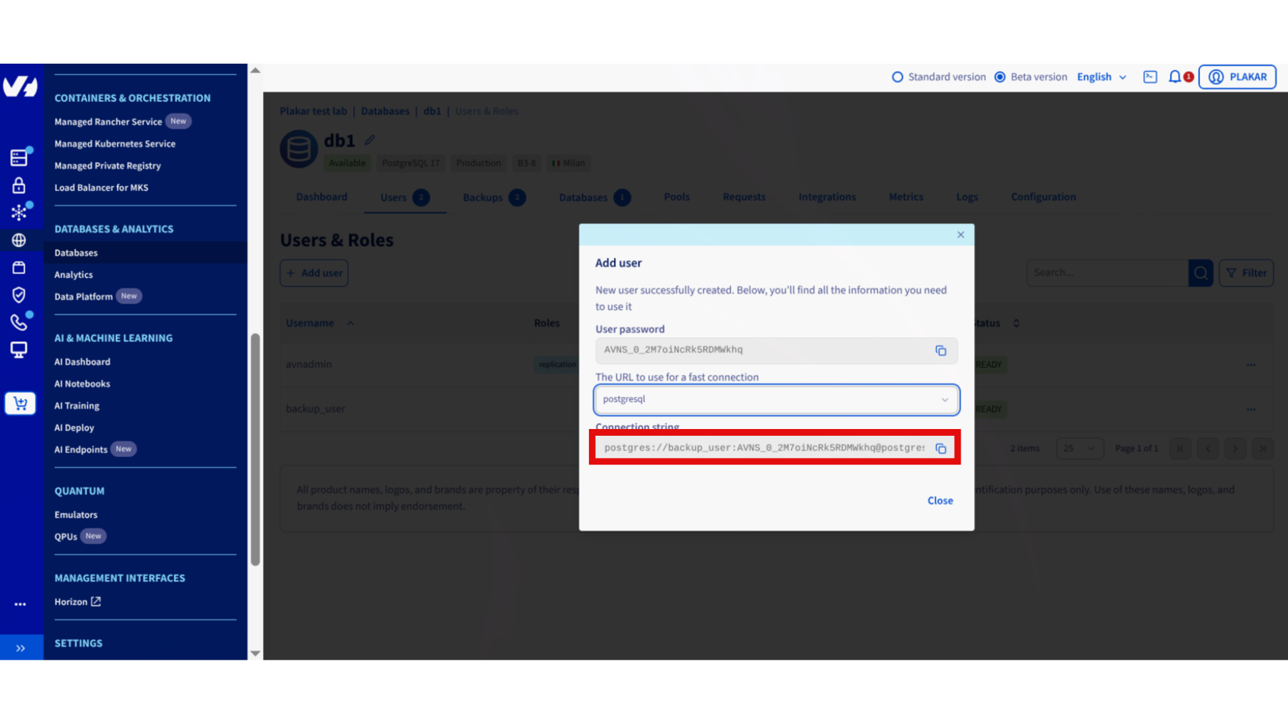The image size is (1288, 724).
Task: Select the security shield icon in sidebar
Action: 18,295
